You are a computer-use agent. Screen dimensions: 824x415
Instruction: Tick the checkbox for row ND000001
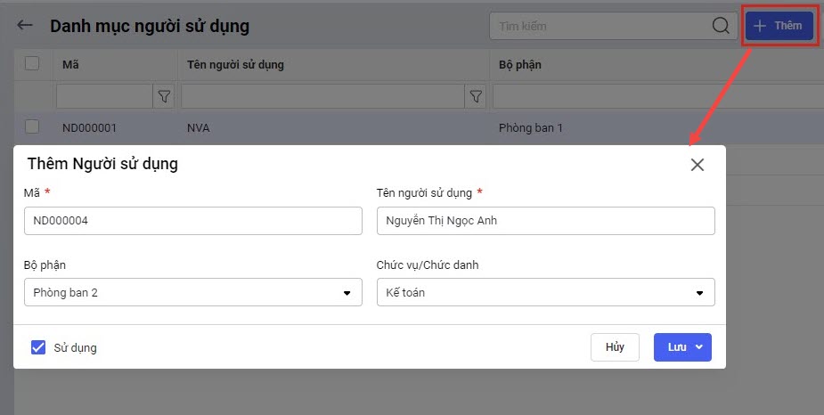(32, 126)
